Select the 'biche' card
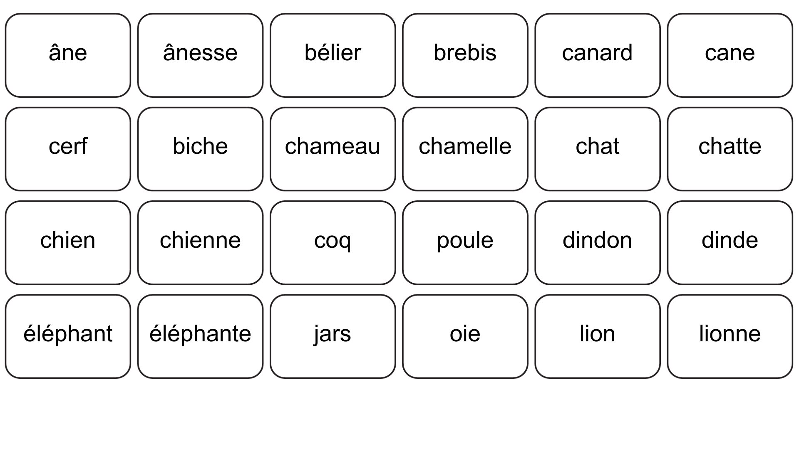This screenshot has height=449, width=799. click(x=200, y=149)
